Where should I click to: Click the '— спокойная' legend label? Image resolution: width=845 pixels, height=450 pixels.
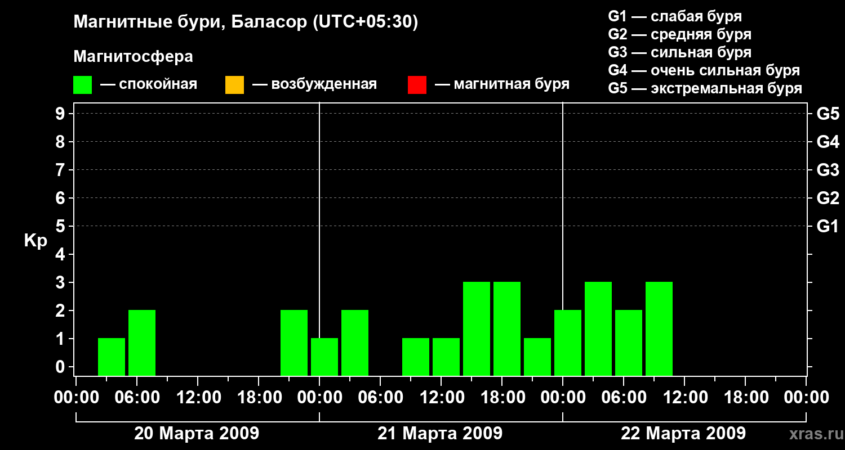tap(149, 84)
